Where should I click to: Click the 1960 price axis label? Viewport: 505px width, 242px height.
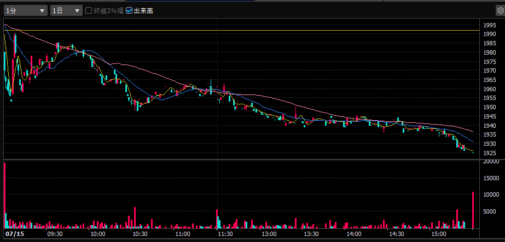click(x=490, y=88)
